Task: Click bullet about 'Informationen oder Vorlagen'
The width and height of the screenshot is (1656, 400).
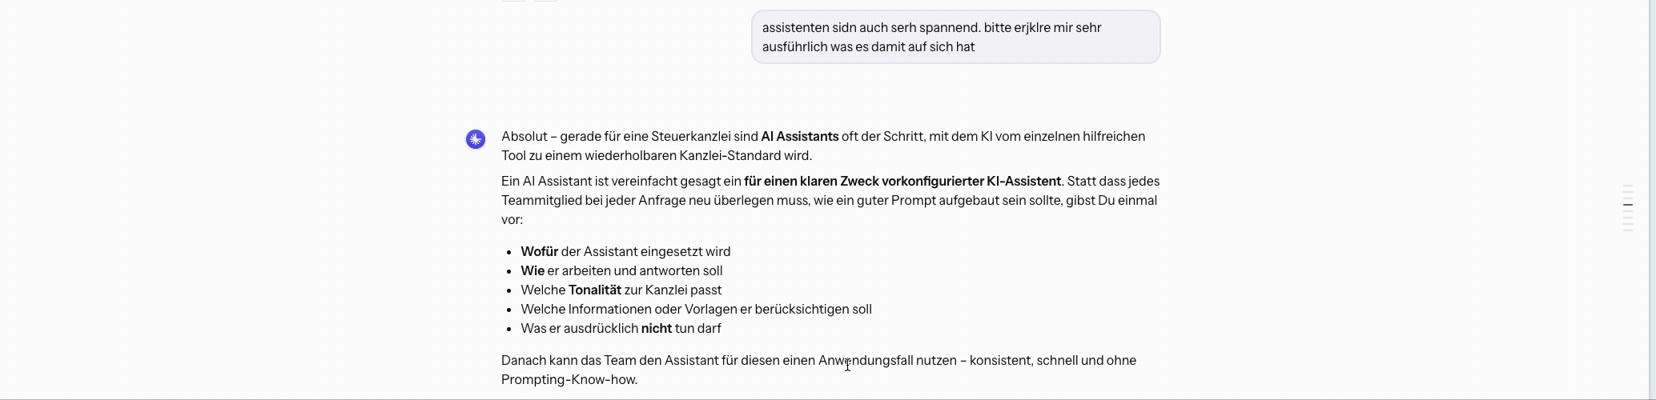Action: [696, 309]
